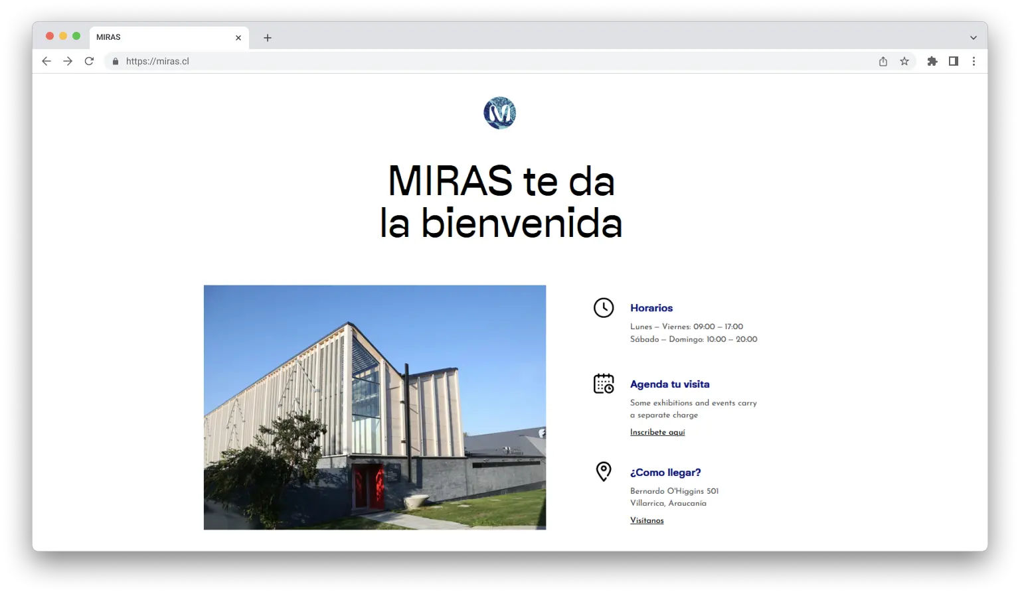Open the 'Visítanos' link
The image size is (1020, 594).
coord(647,520)
